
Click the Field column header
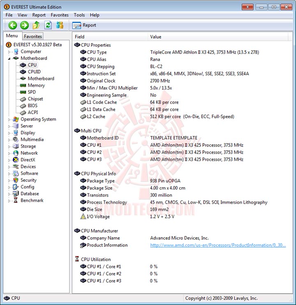[110, 37]
